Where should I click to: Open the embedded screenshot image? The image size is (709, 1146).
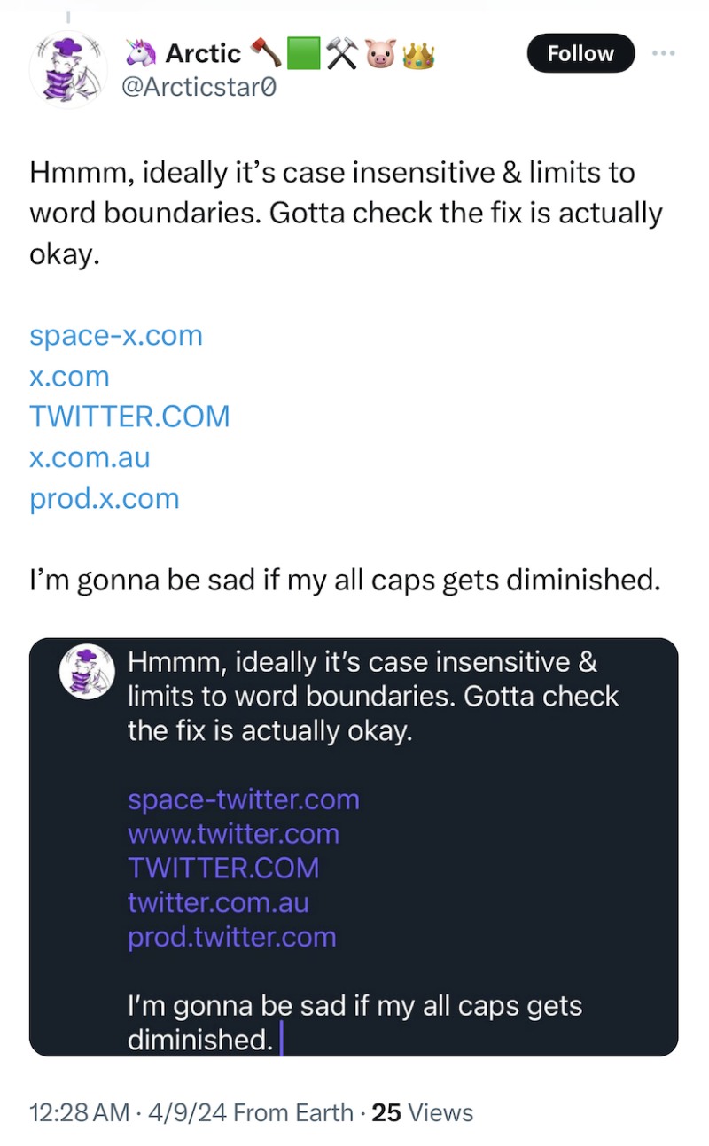354,846
